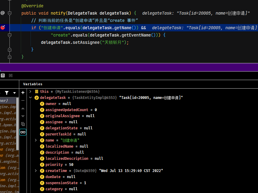Click the table layout settings icon
Viewport: 258px width, 193px height.
click(x=3, y=75)
